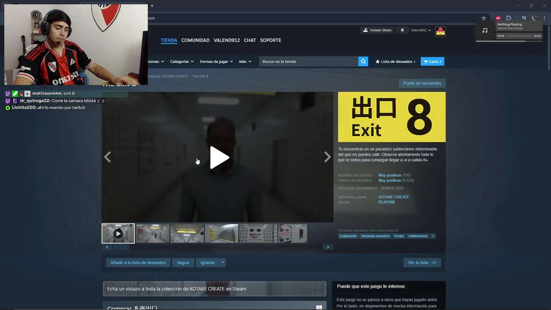Click The Exit 8 breadcrumb link
551x310 pixels.
[200, 76]
